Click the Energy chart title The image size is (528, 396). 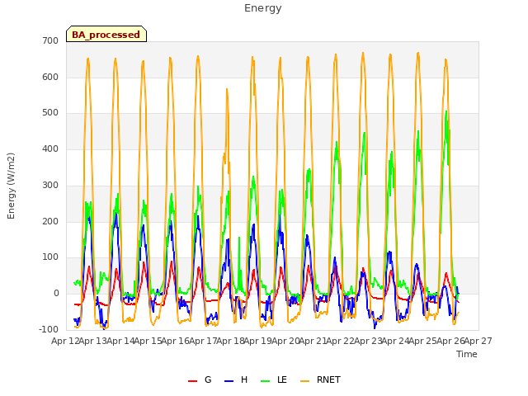tap(263, 8)
